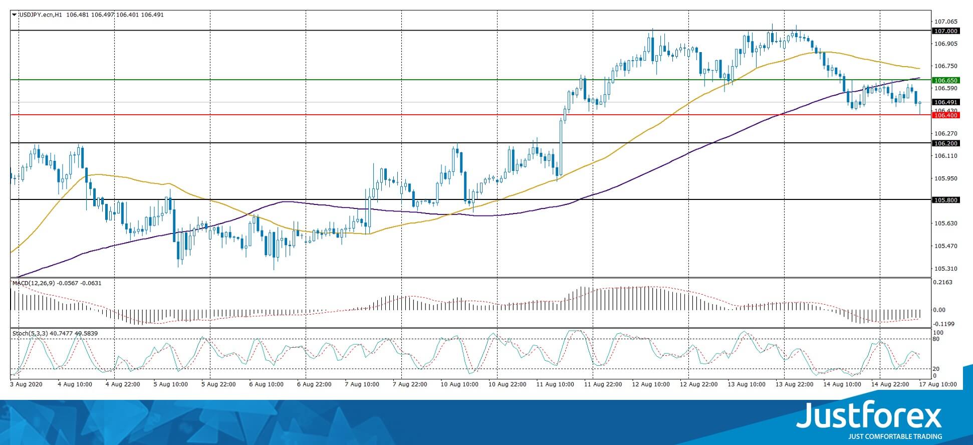Click the triangle arrow beside USDJPY.ecn,H1

(15, 15)
